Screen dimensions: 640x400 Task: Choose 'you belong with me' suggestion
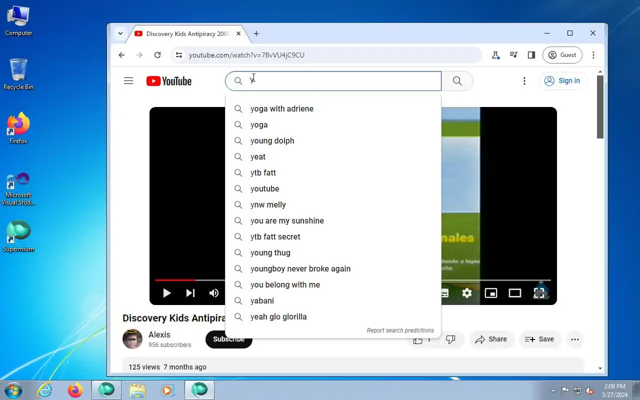click(333, 284)
